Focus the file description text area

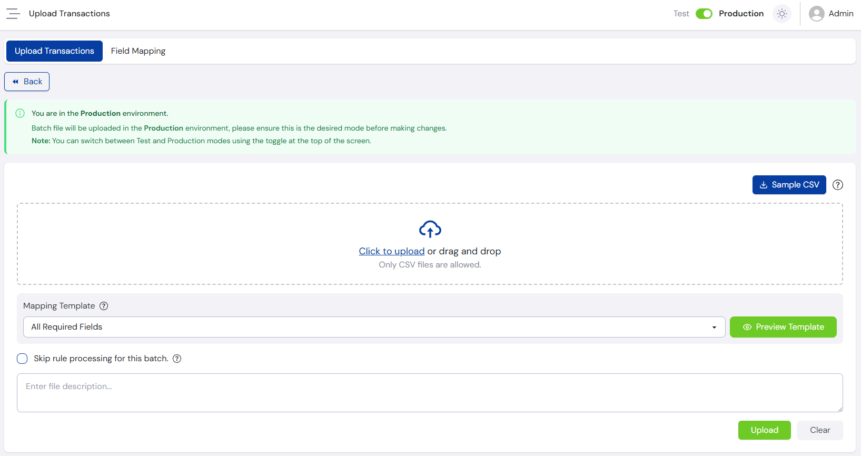[x=430, y=393]
